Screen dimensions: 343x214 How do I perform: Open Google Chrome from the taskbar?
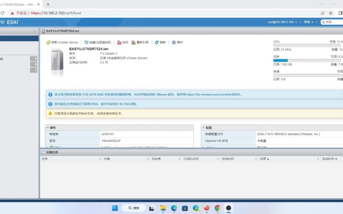click(218, 208)
